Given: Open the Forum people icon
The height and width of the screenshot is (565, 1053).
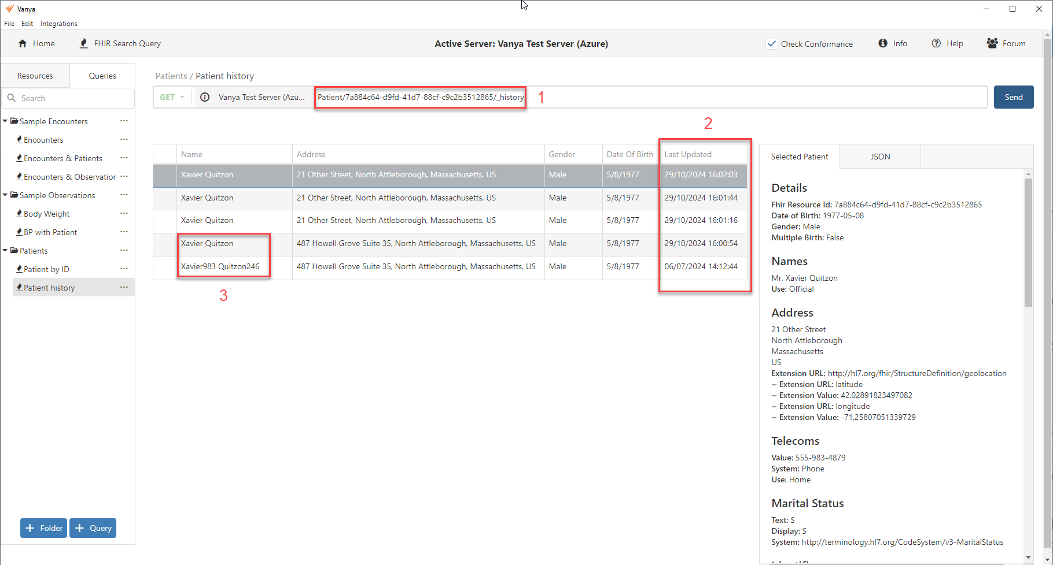Looking at the screenshot, I should (992, 43).
